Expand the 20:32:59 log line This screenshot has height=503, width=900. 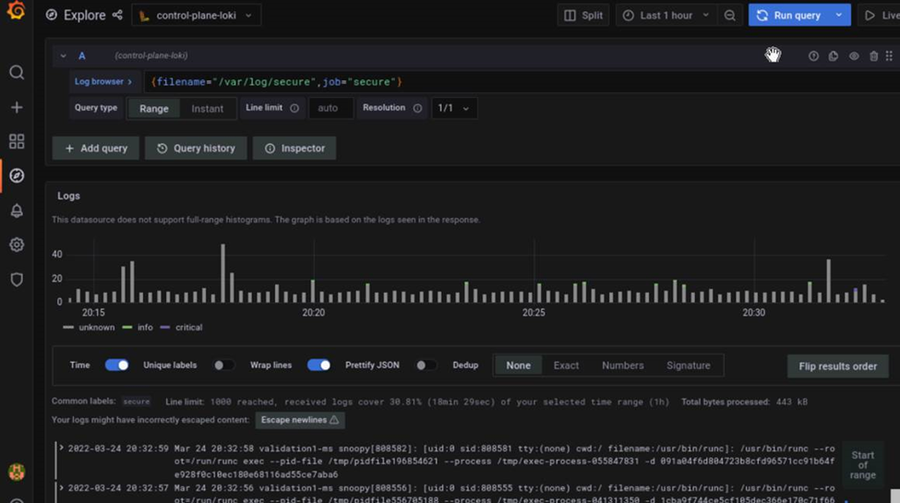click(x=61, y=449)
